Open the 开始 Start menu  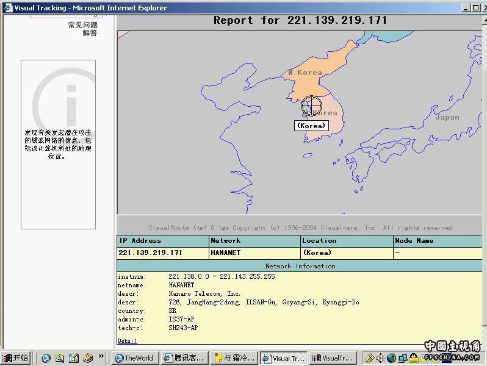pos(16,358)
